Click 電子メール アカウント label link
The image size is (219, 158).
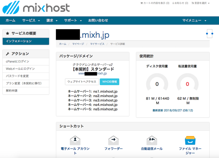tap(75, 151)
